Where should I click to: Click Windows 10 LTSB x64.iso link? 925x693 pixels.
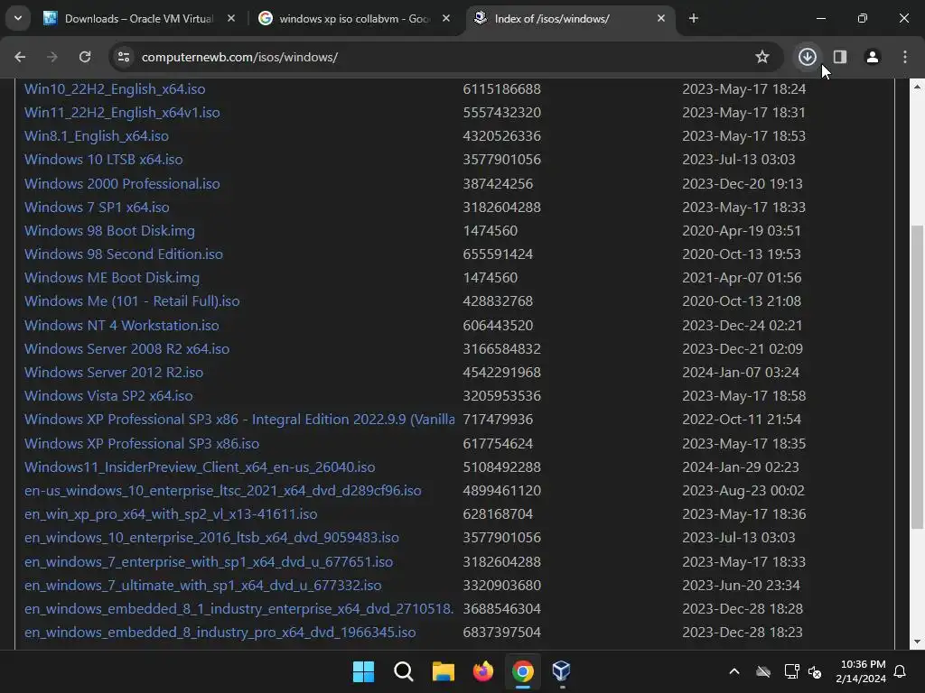point(103,160)
